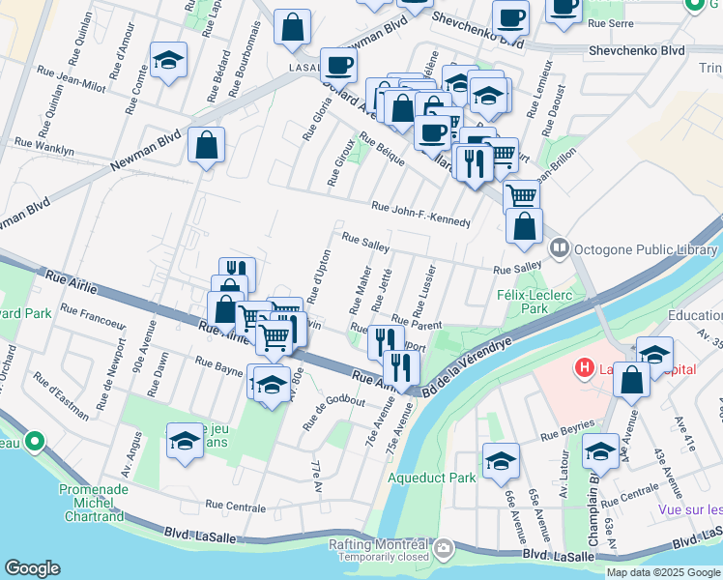Open the Map data ©2025 Google attribution
Viewport: 723px width, 580px height.
click(663, 572)
